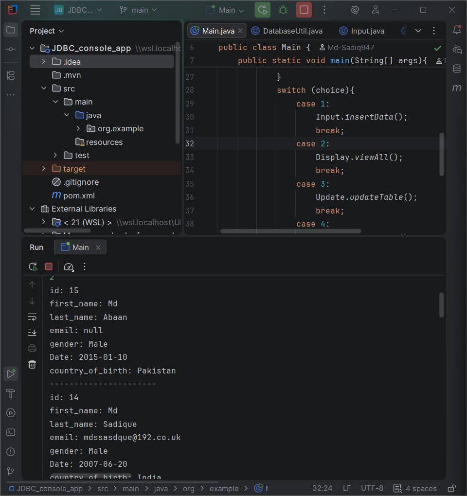The width and height of the screenshot is (467, 496).
Task: Open Run panel more options menu
Action: point(85,266)
